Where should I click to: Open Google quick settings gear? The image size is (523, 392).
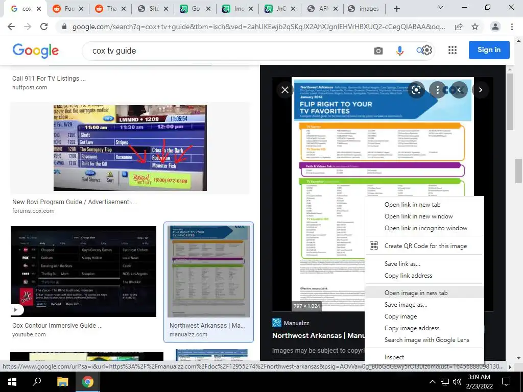[427, 50]
